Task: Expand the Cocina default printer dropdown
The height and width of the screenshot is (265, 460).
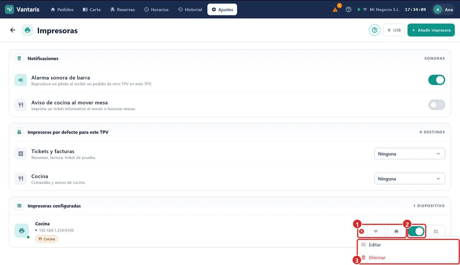Action: pos(409,178)
